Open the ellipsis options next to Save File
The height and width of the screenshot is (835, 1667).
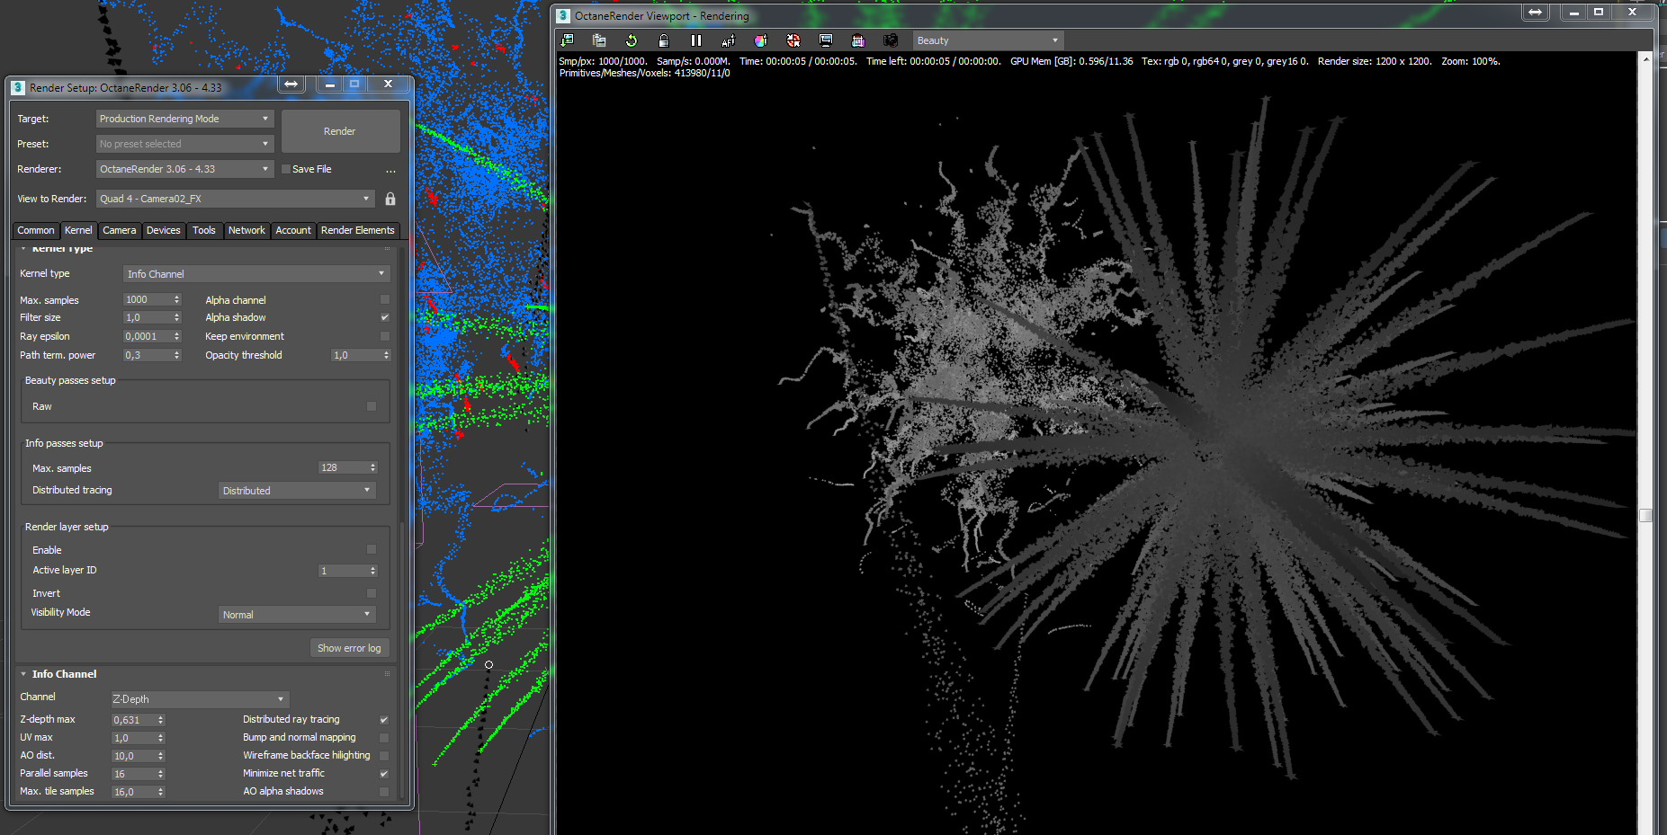pos(390,170)
